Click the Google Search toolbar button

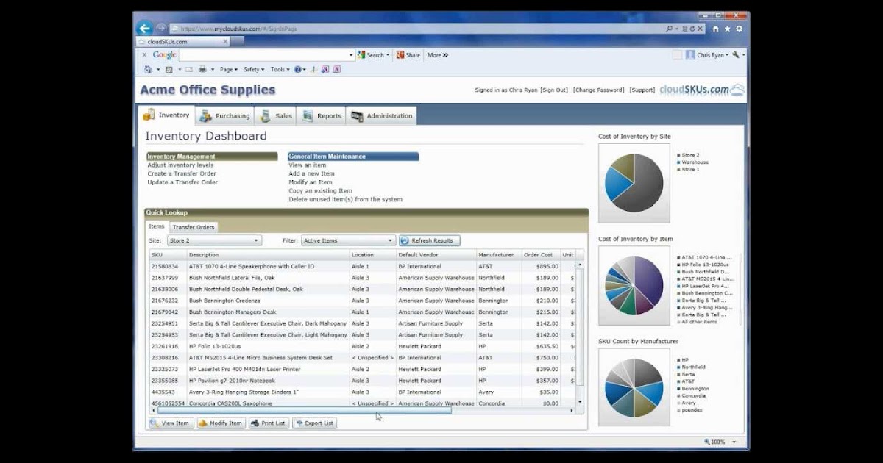372,55
